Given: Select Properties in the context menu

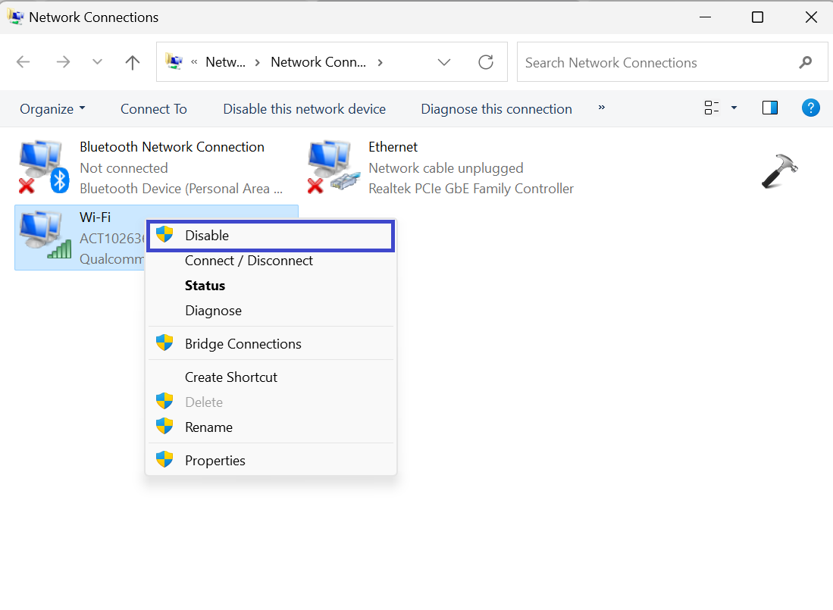Looking at the screenshot, I should 215,461.
